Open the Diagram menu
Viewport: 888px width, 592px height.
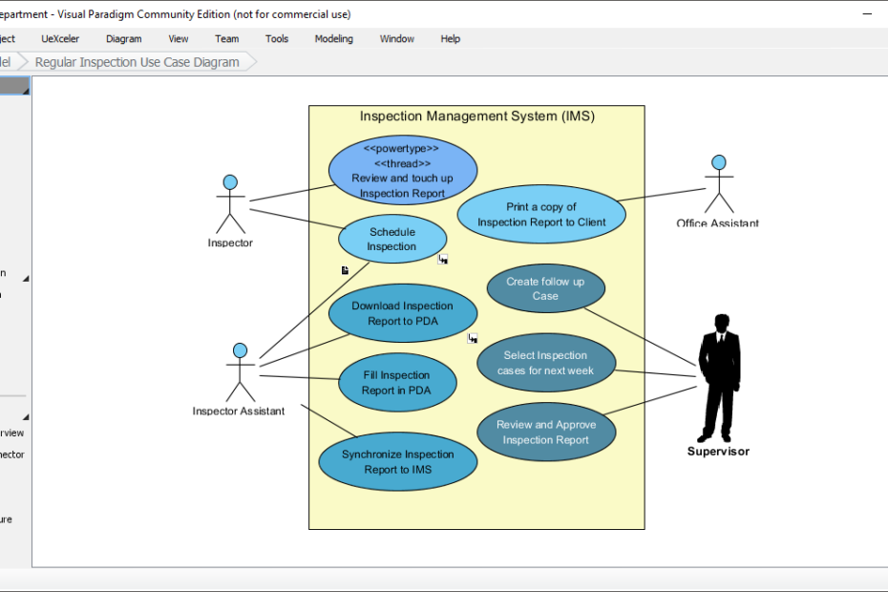point(123,38)
